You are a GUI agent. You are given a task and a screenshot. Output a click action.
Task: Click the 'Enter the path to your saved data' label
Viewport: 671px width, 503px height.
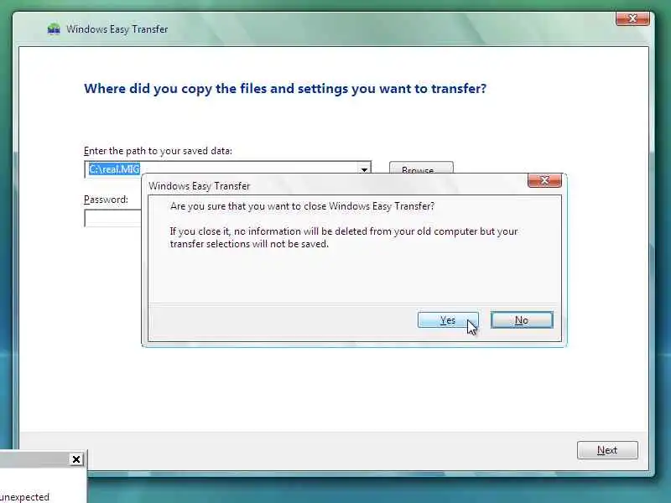pos(158,151)
